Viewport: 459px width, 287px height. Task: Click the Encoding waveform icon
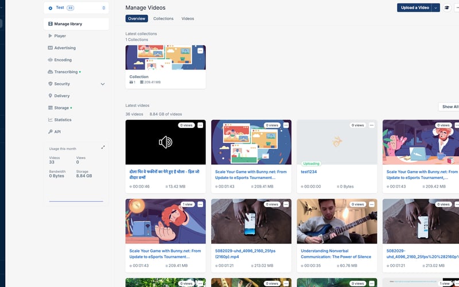[x=50, y=60]
